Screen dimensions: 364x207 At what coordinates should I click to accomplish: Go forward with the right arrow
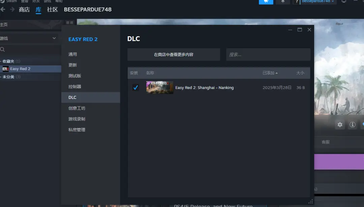pyautogui.click(x=12, y=9)
